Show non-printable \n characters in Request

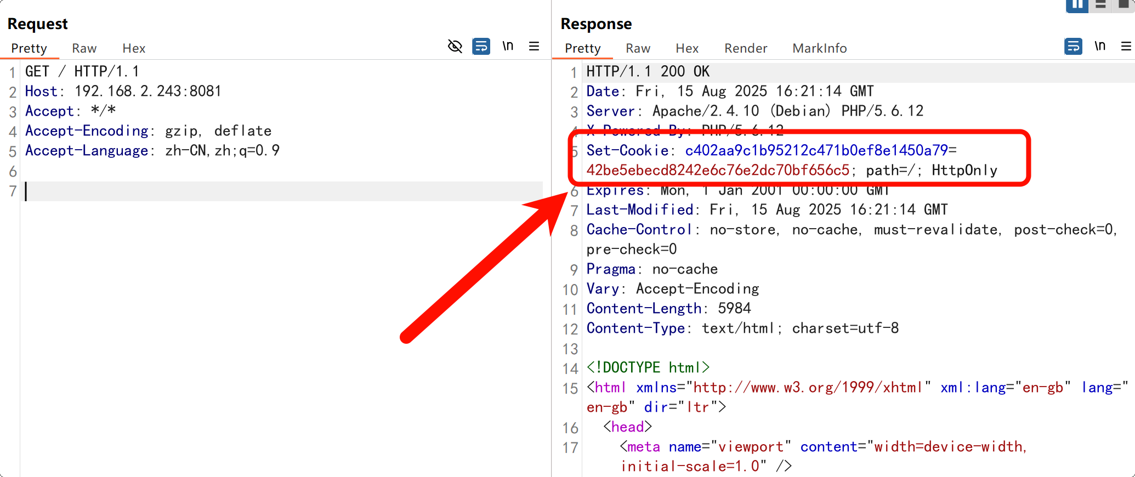(508, 47)
